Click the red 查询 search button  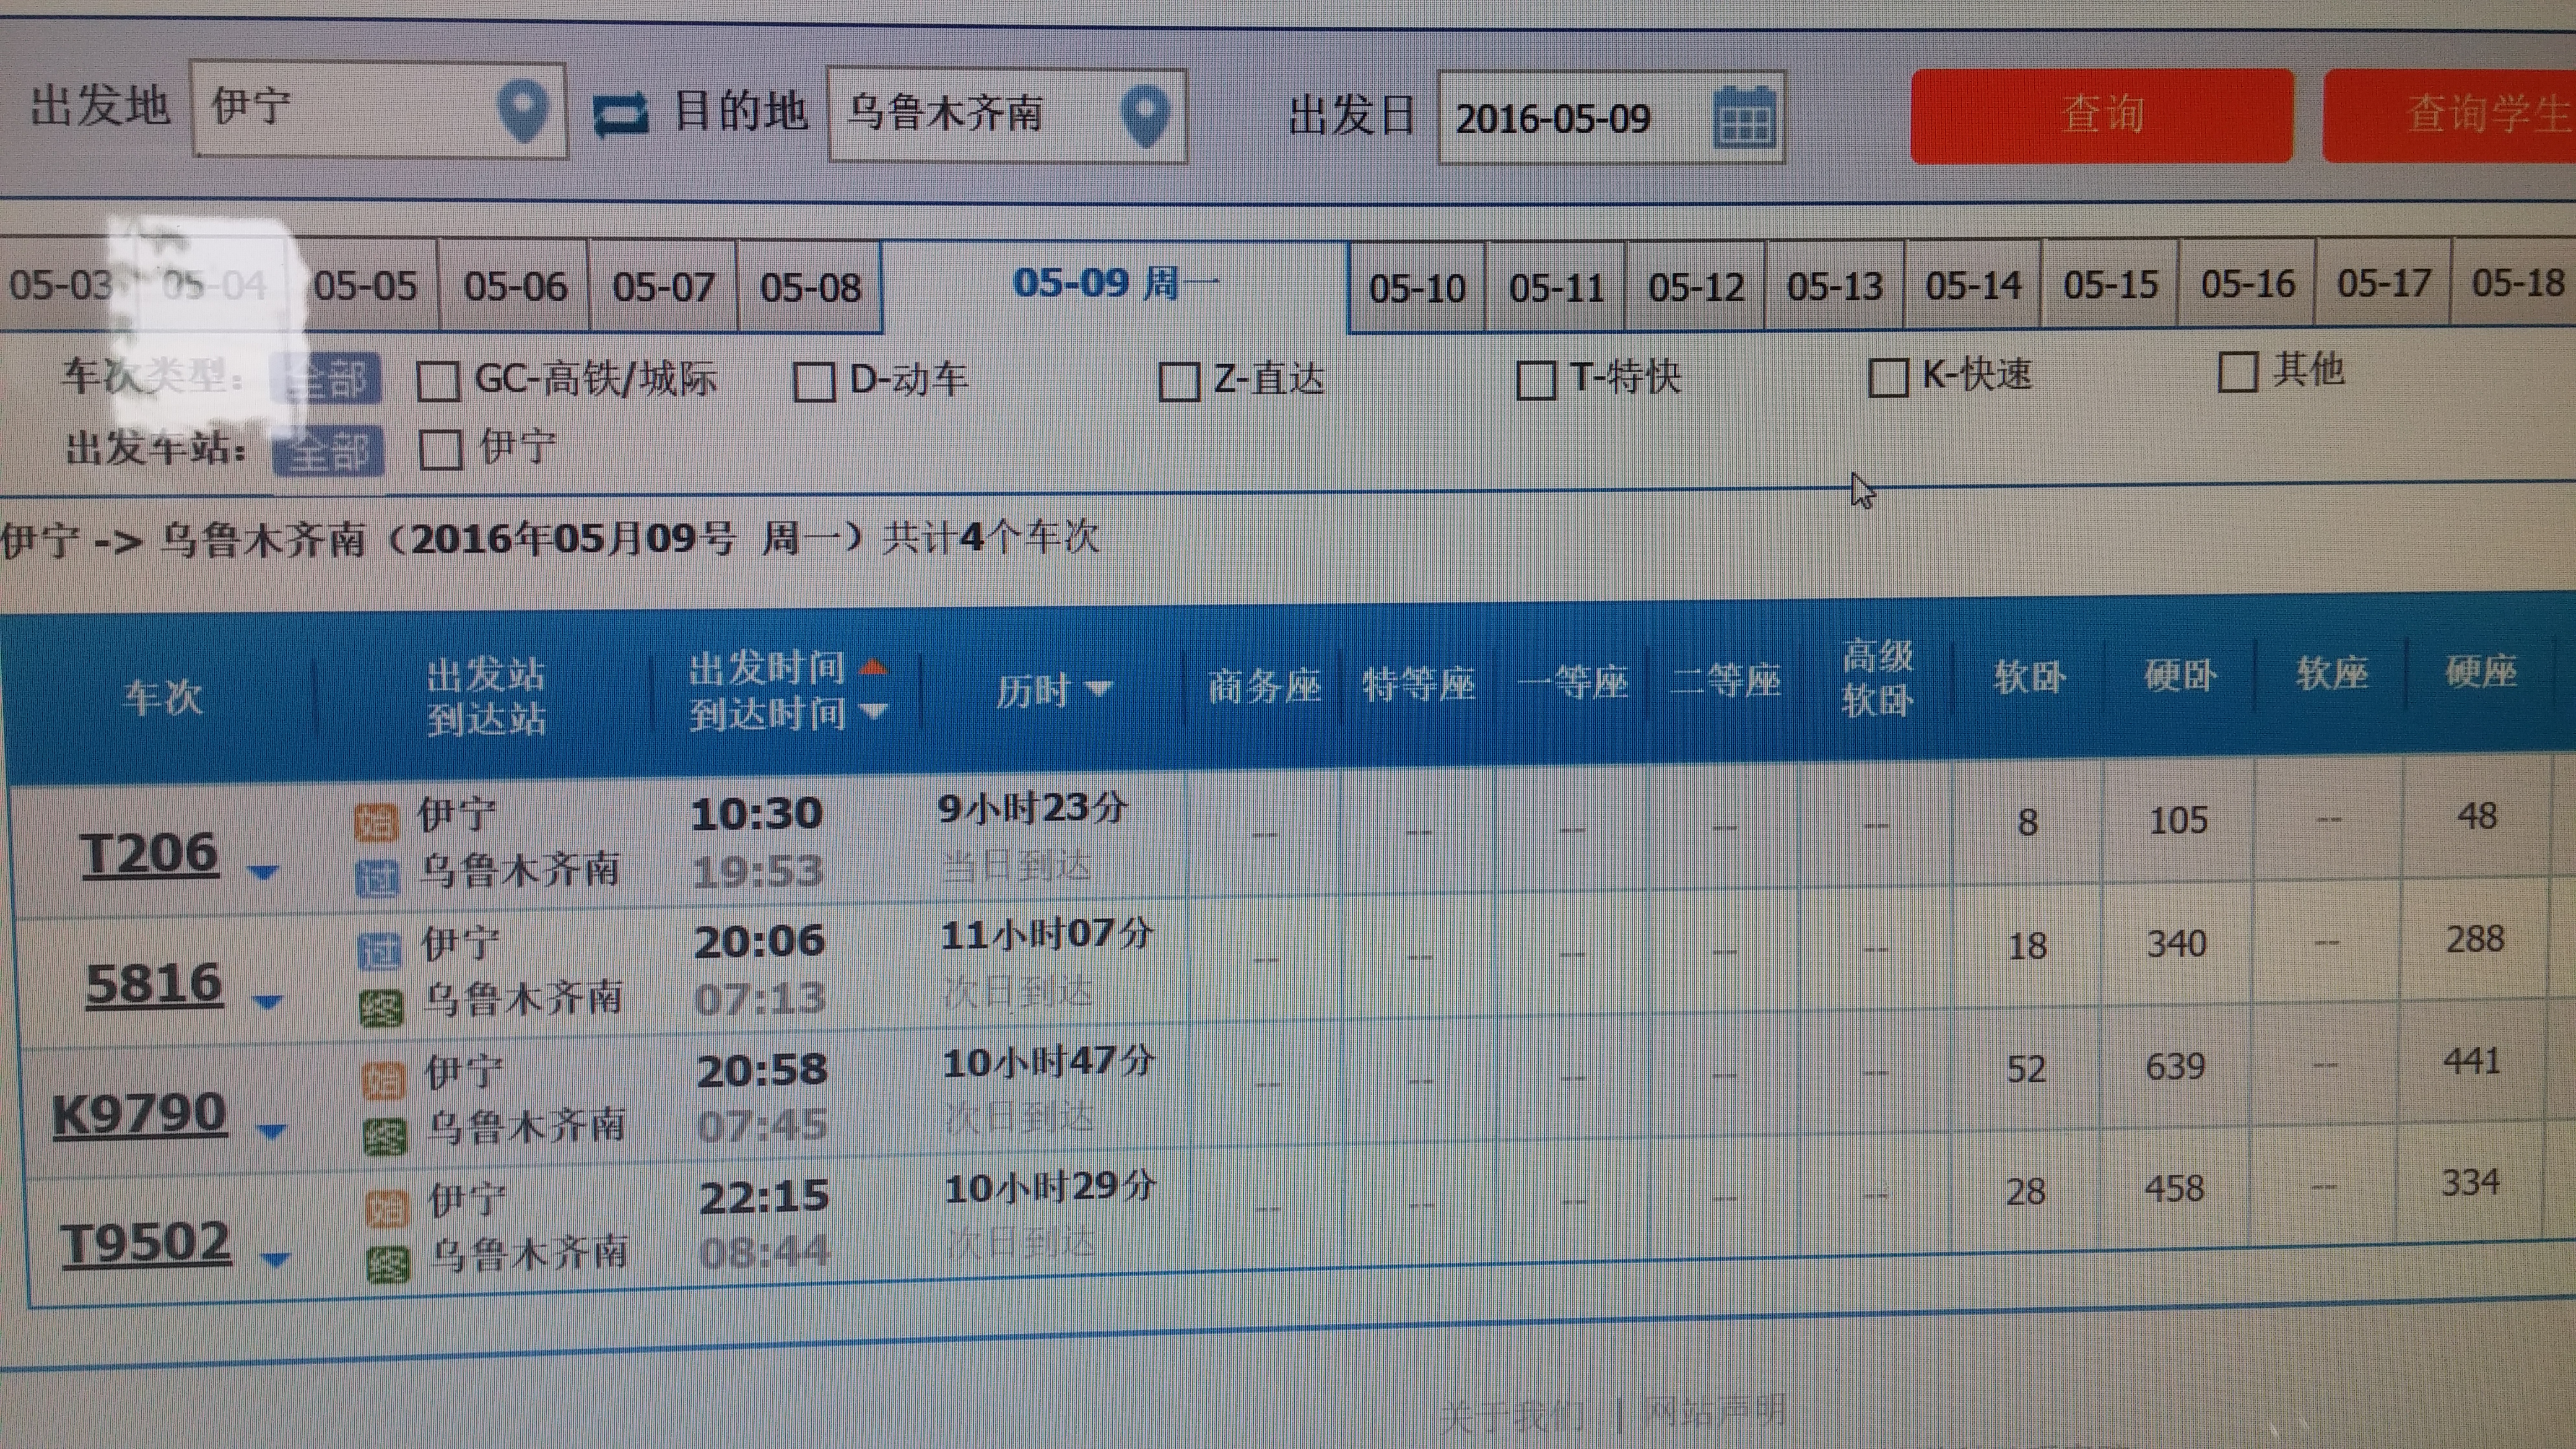pyautogui.click(x=2101, y=115)
